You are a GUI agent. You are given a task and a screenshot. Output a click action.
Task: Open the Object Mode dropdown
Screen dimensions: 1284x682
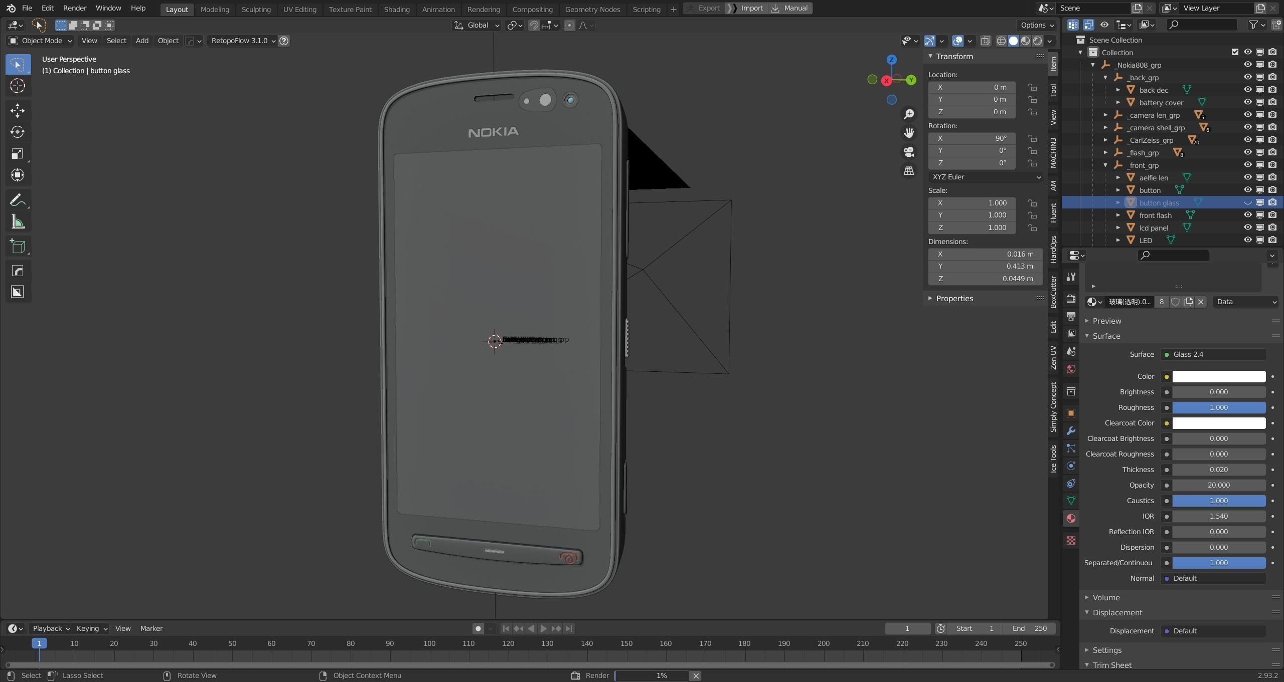[x=41, y=41]
